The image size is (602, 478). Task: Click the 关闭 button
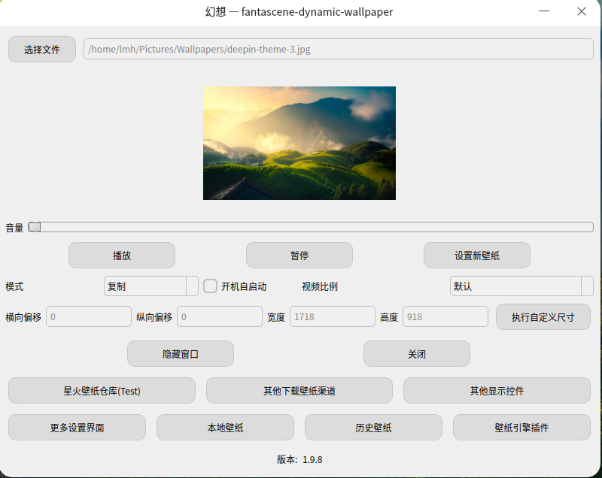[x=417, y=354]
